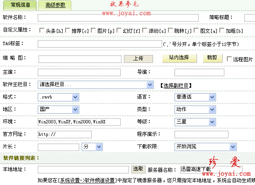255x185 pixels.
Task: Click the 选择副栏目 link
Action: pos(176,86)
